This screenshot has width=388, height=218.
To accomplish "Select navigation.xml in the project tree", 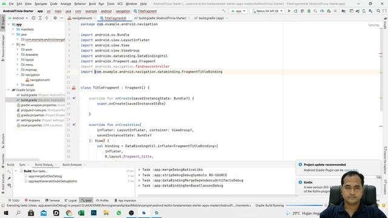I will (x=39, y=80).
